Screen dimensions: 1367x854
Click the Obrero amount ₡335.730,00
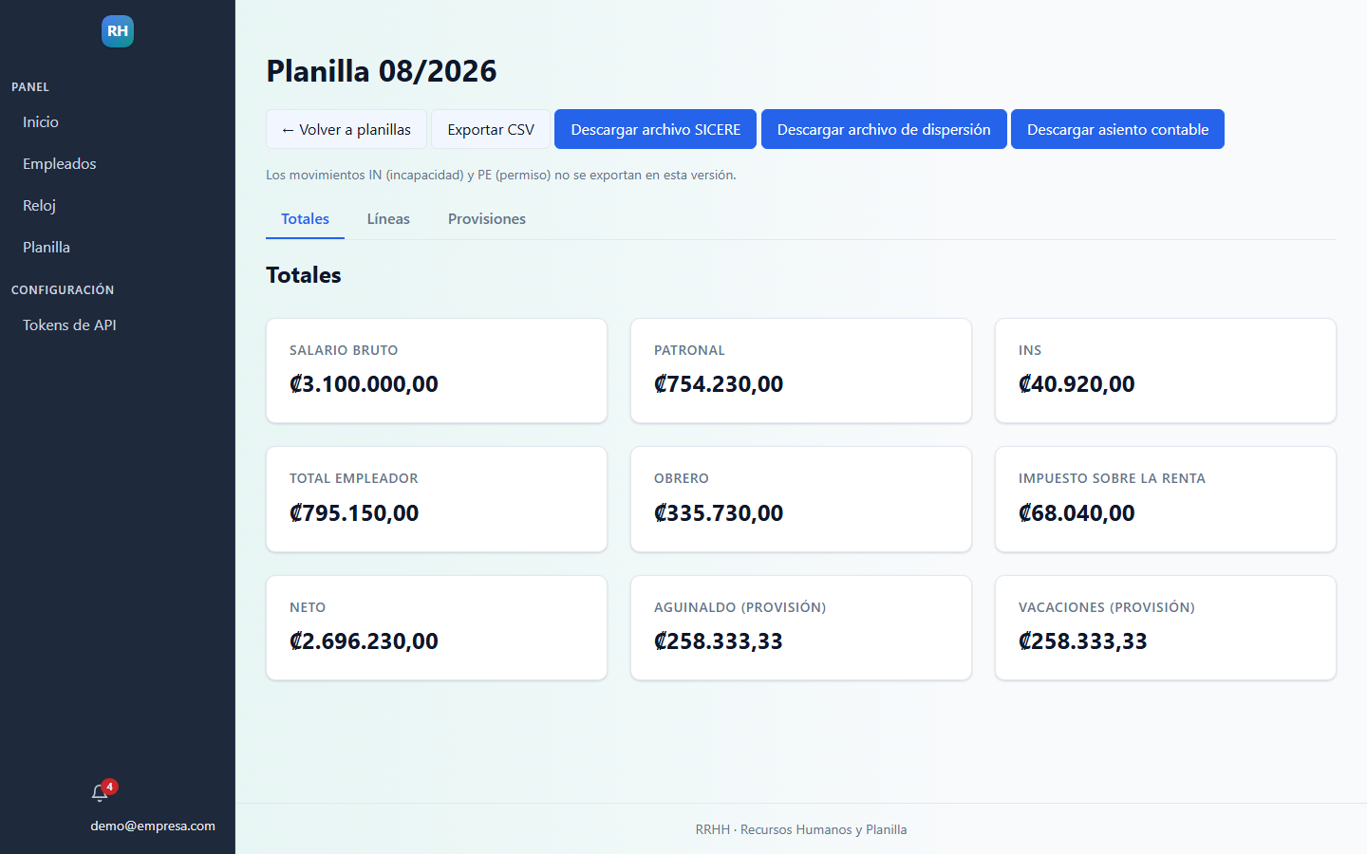(x=719, y=513)
